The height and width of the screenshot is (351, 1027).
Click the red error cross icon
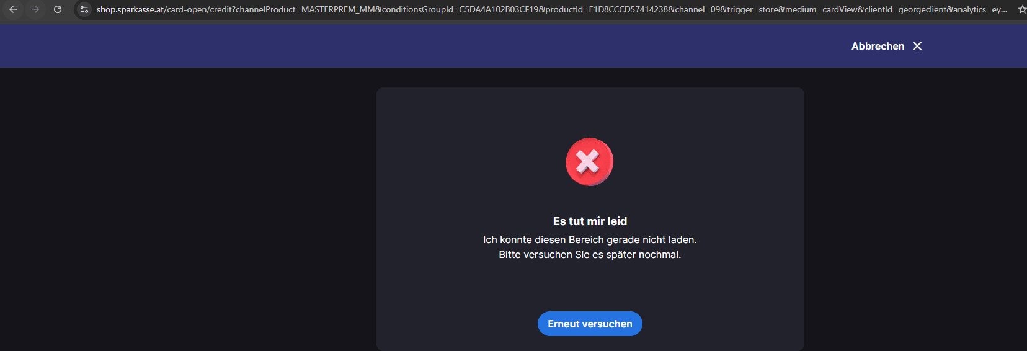click(589, 162)
